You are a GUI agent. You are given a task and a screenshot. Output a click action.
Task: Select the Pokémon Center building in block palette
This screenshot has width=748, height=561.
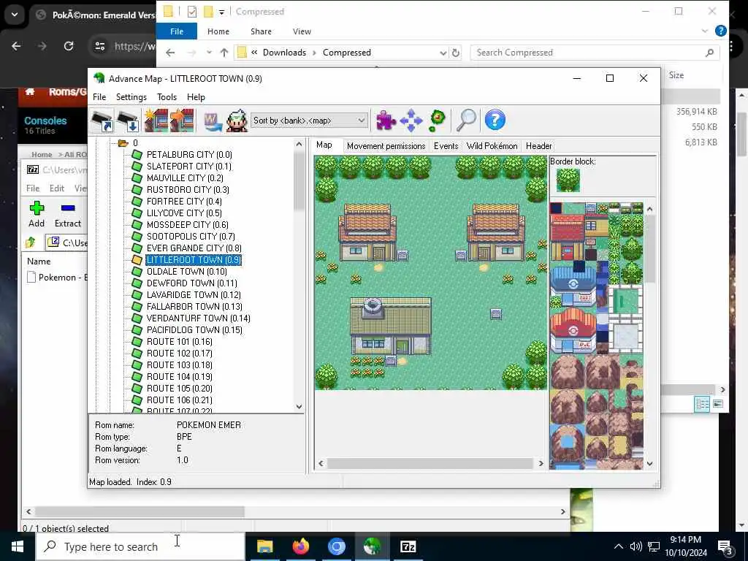coord(573,331)
